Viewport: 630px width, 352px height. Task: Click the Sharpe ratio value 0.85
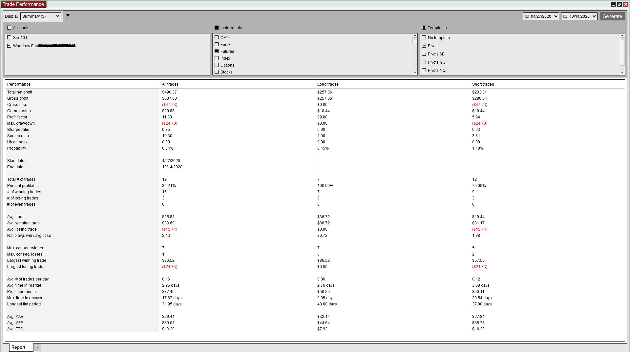pos(166,130)
